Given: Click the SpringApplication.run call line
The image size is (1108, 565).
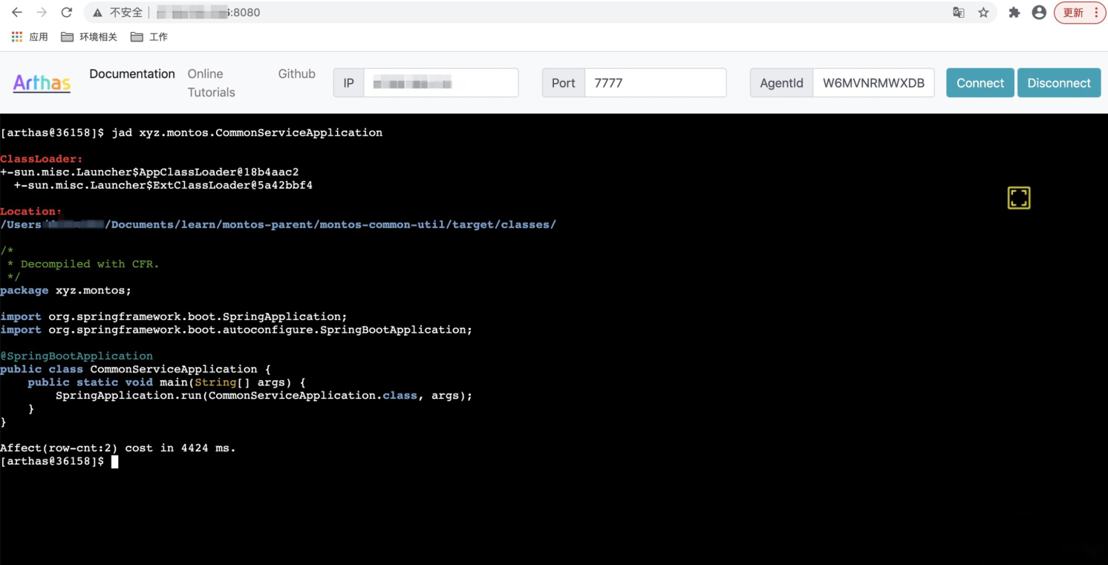Looking at the screenshot, I should click(264, 395).
